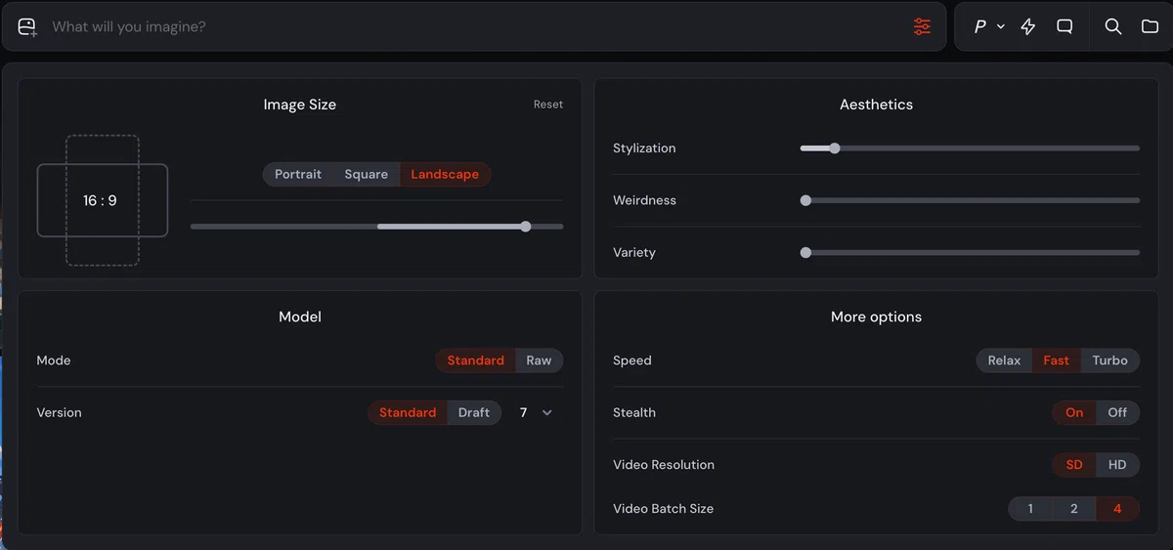Click the 'Aesthetics' heading
This screenshot has width=1173, height=550.
coord(877,105)
